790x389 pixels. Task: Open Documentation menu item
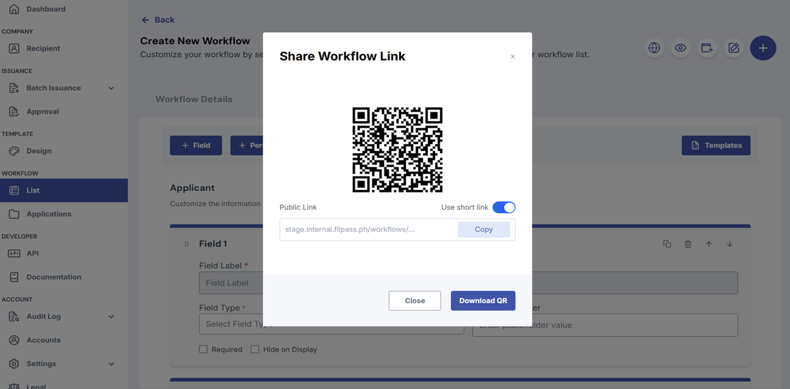64,277
